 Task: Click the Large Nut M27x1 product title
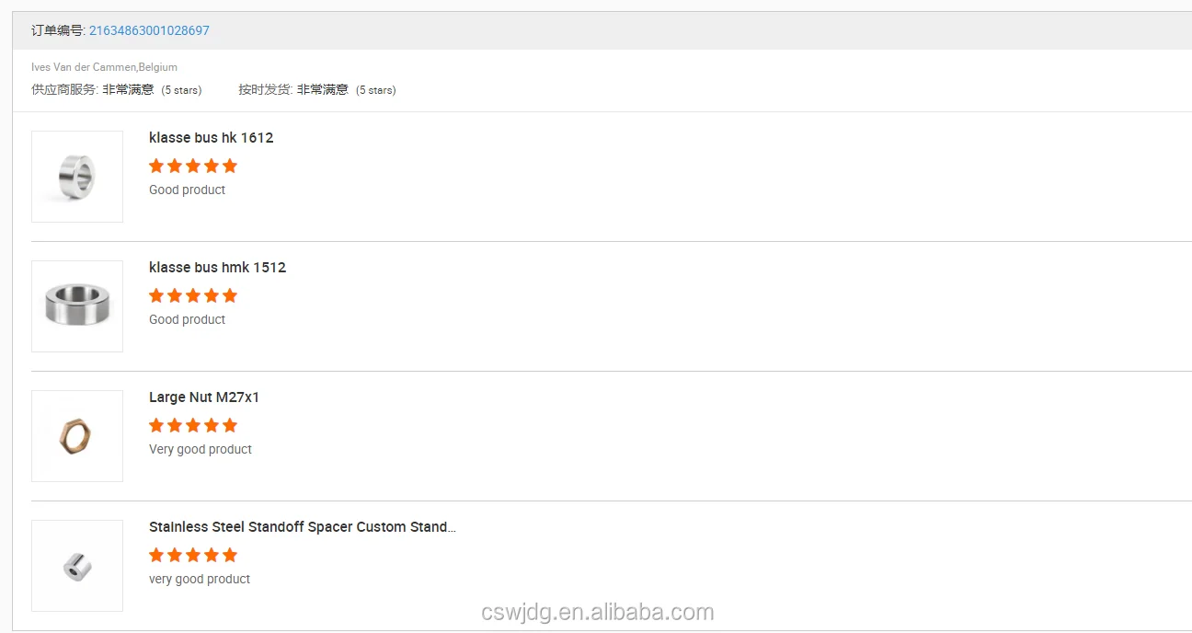pyautogui.click(x=204, y=397)
